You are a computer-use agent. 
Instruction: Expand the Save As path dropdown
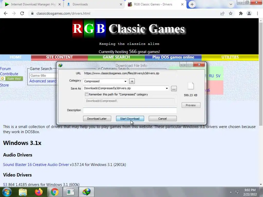[x=167, y=88]
